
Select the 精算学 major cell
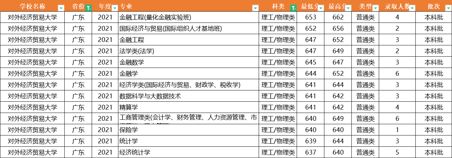(189, 107)
